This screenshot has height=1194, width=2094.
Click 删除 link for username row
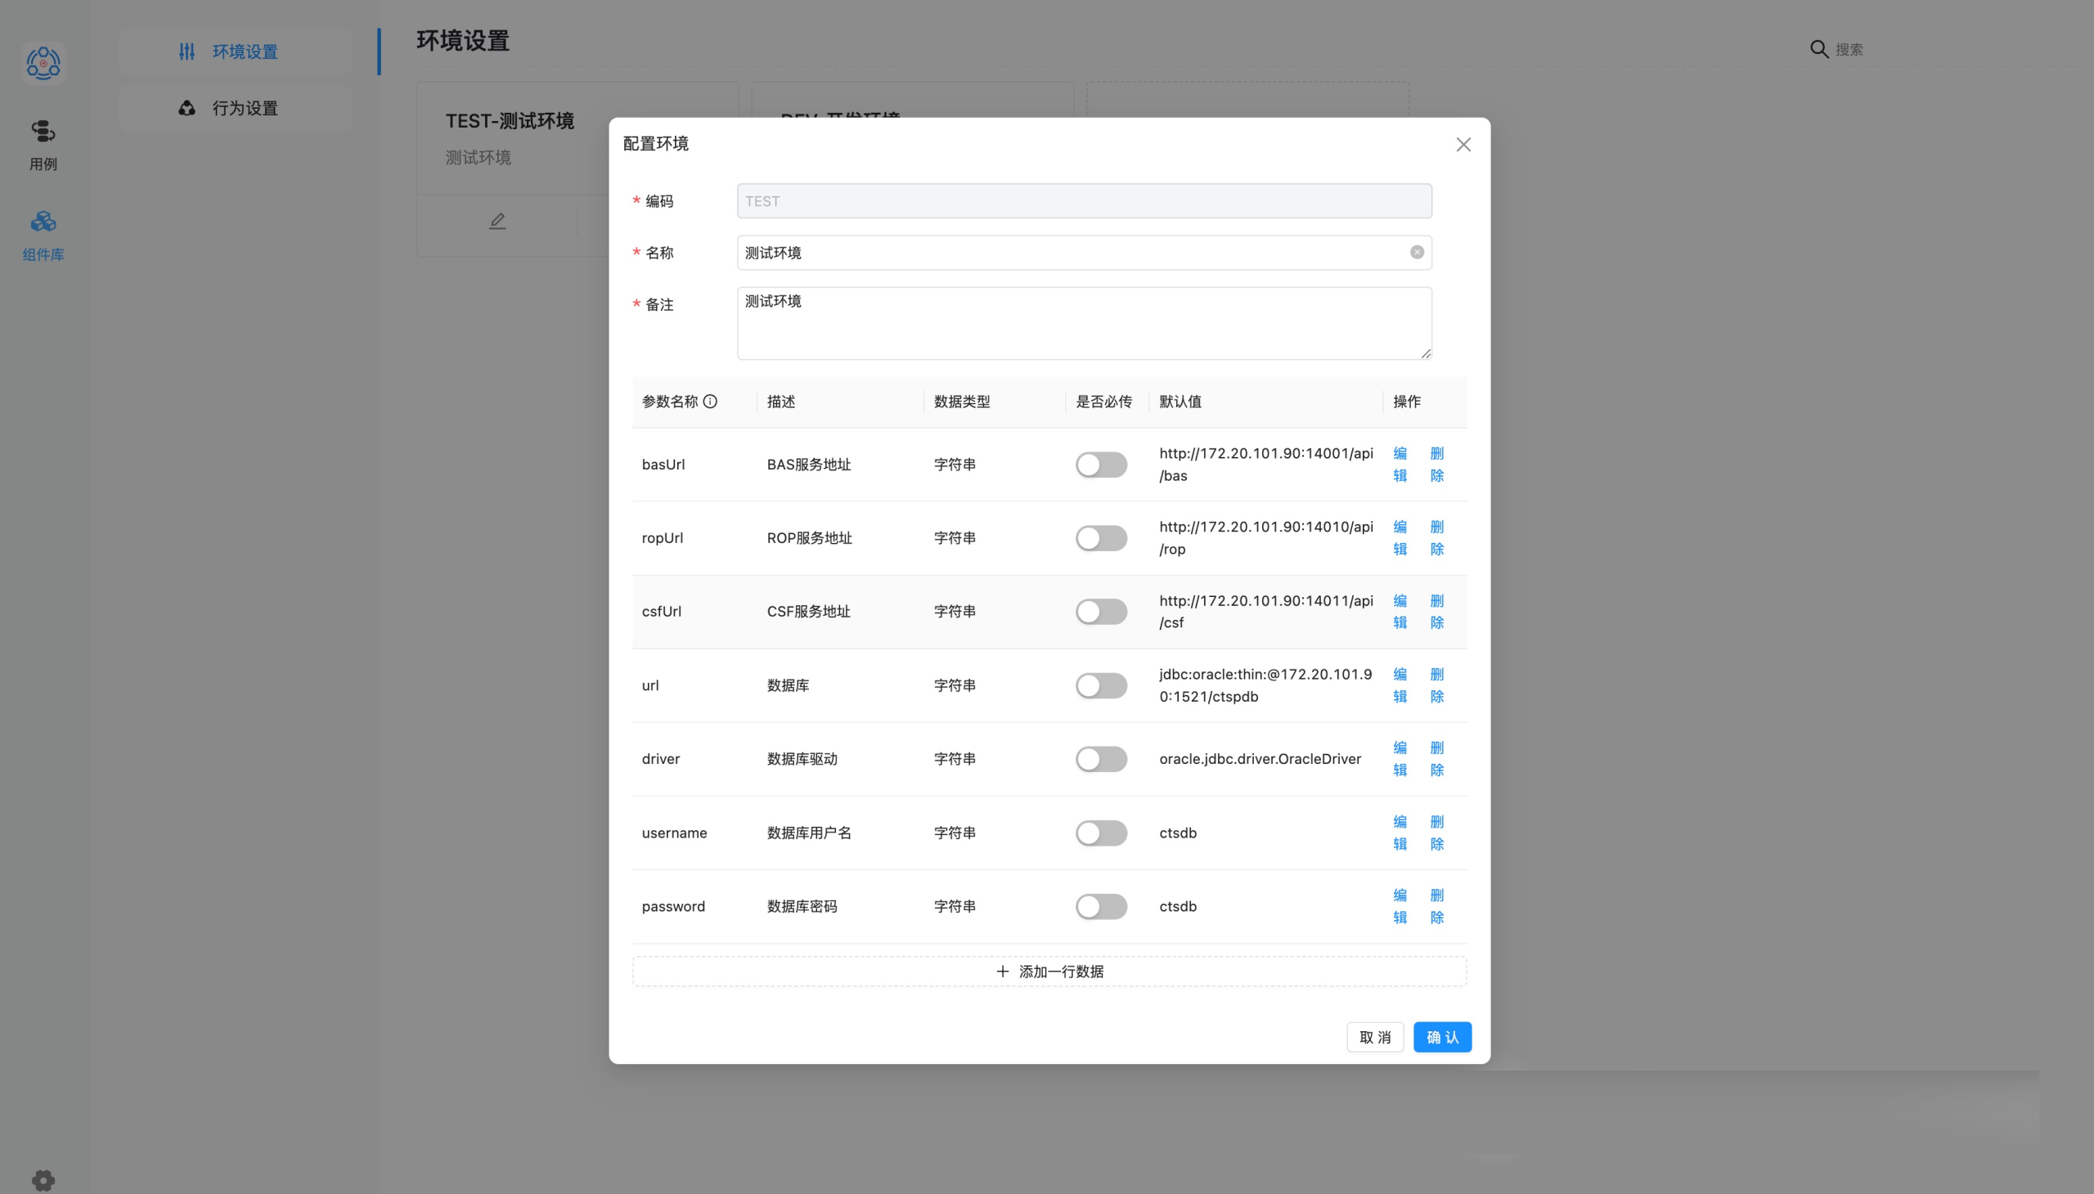(x=1437, y=833)
